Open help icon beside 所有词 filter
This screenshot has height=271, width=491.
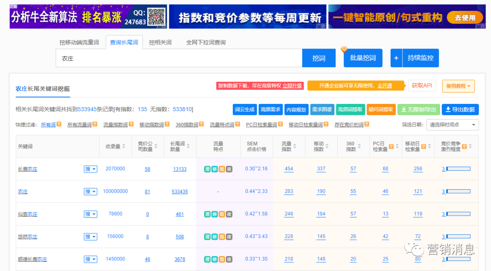59,124
